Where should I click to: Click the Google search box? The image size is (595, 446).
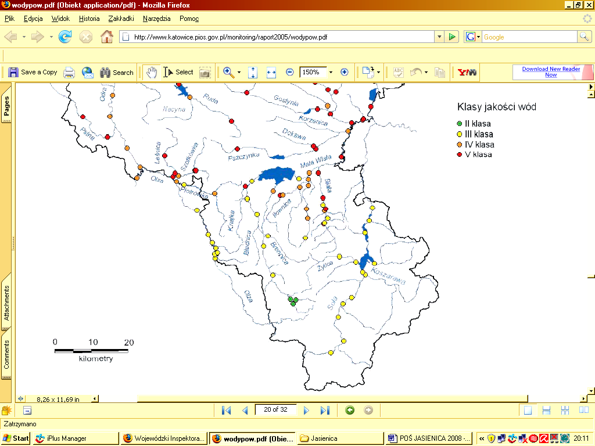(529, 37)
